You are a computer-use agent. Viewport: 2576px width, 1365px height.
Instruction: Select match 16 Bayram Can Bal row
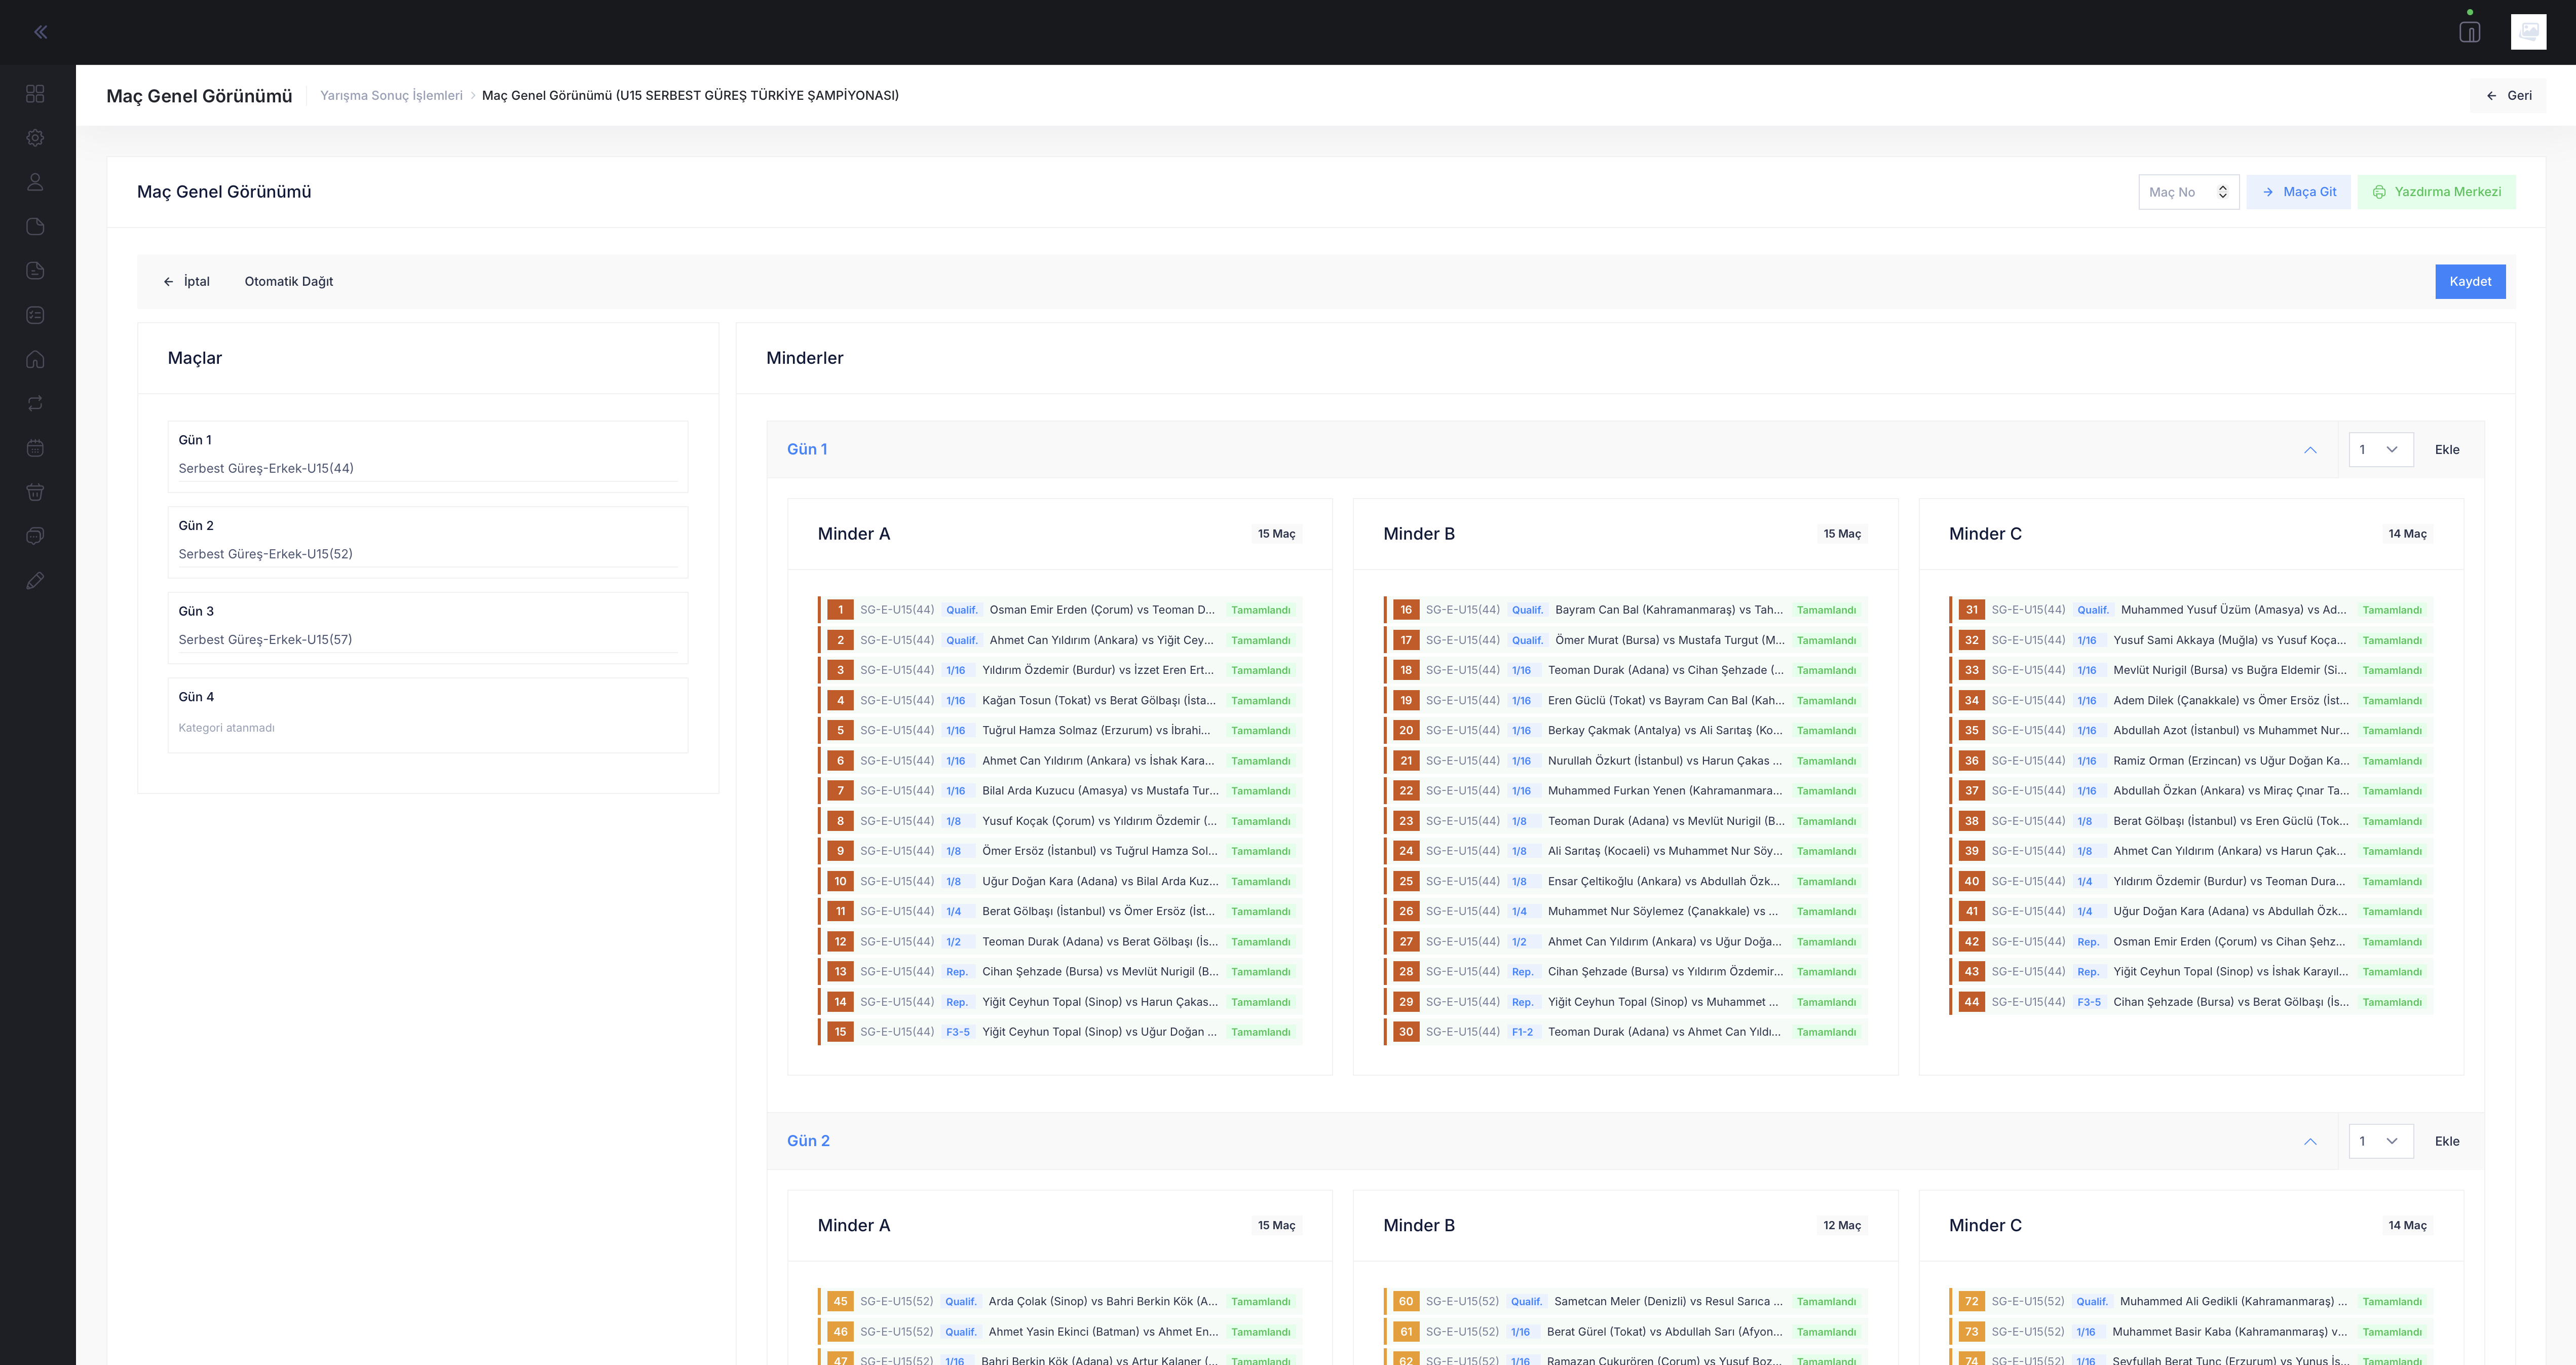(x=1626, y=610)
